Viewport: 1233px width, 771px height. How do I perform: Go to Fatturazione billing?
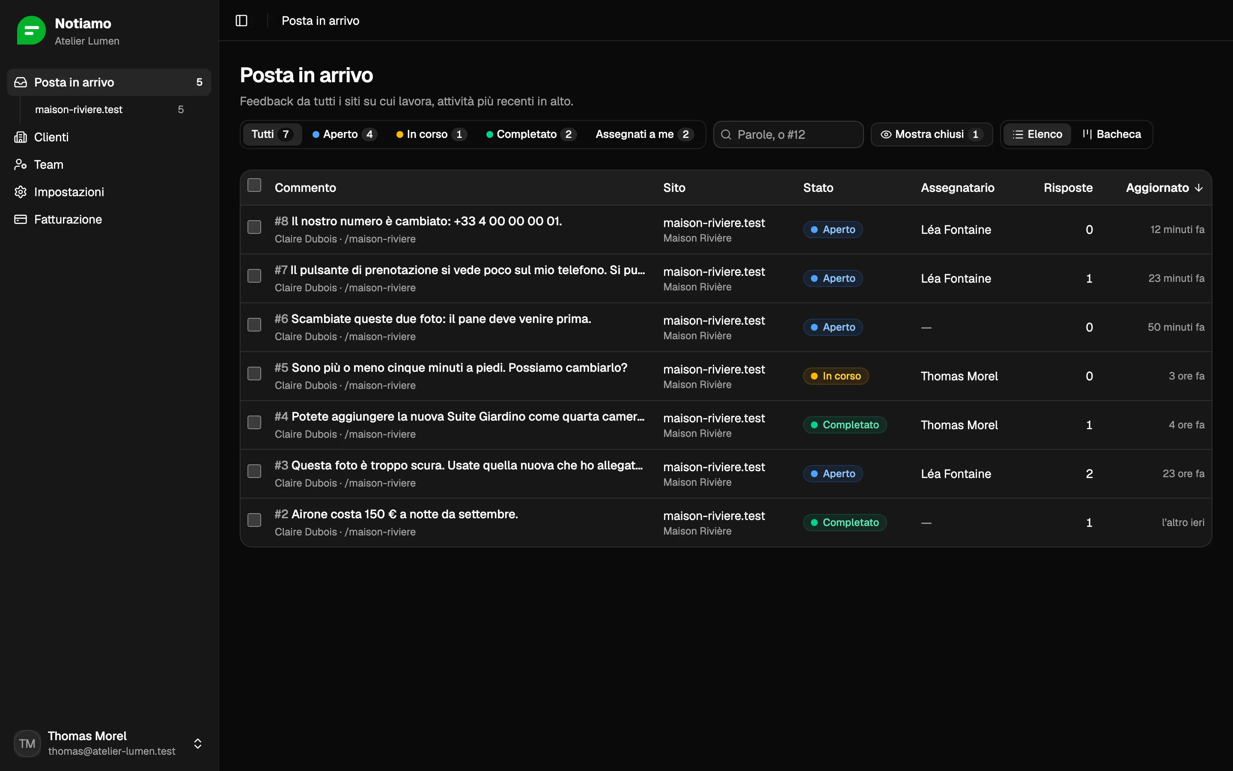click(109, 219)
